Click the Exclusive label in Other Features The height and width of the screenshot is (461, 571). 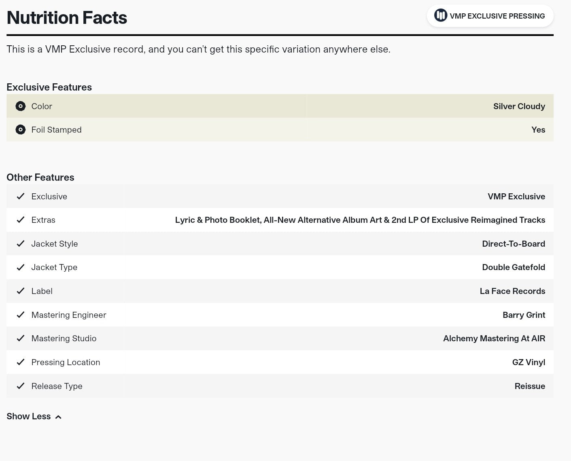(x=49, y=197)
